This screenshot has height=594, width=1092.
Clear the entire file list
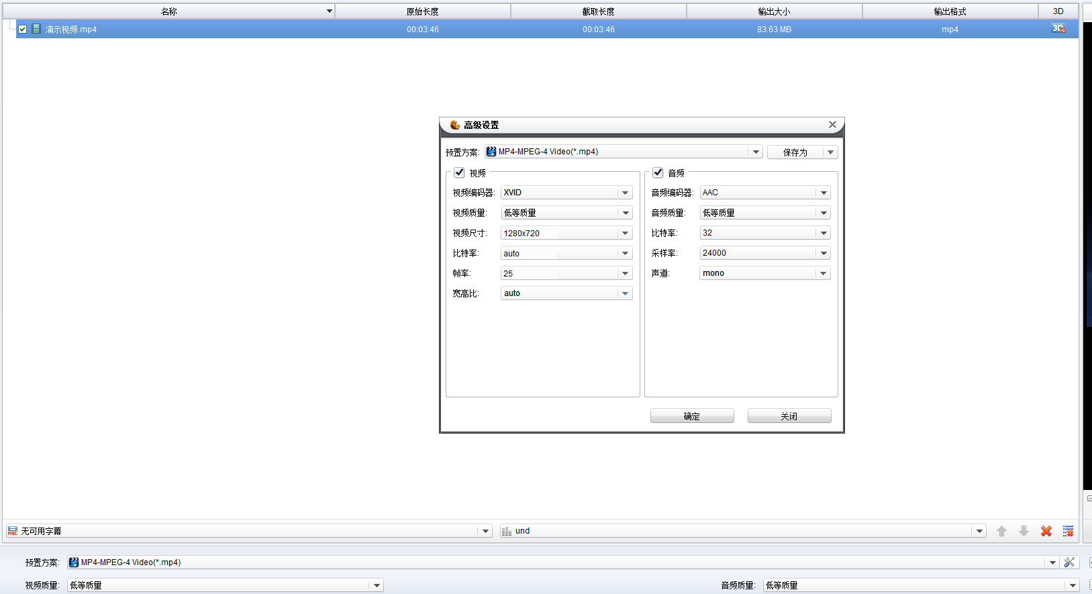pyautogui.click(x=1068, y=531)
